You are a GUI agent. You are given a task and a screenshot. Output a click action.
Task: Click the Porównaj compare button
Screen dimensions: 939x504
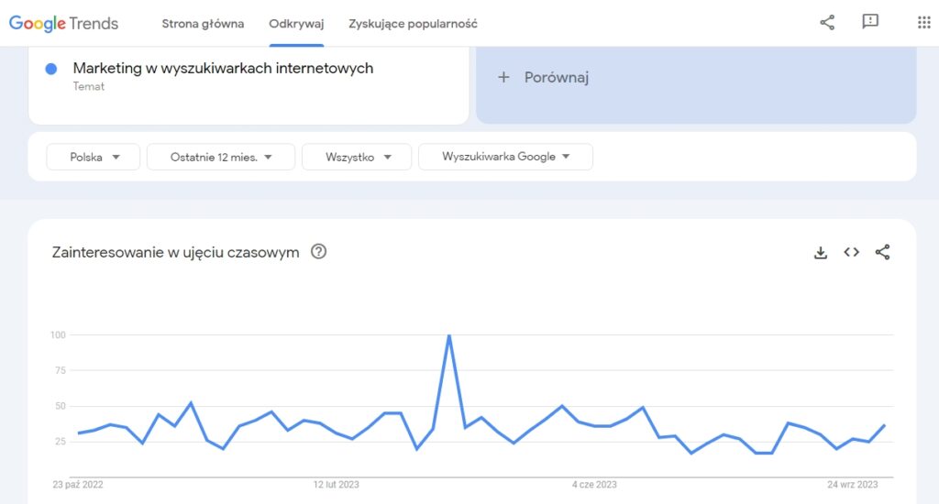[x=696, y=77]
